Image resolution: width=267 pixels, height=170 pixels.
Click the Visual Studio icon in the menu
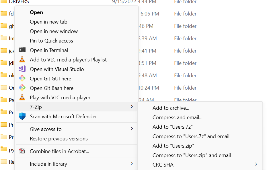[22, 69]
